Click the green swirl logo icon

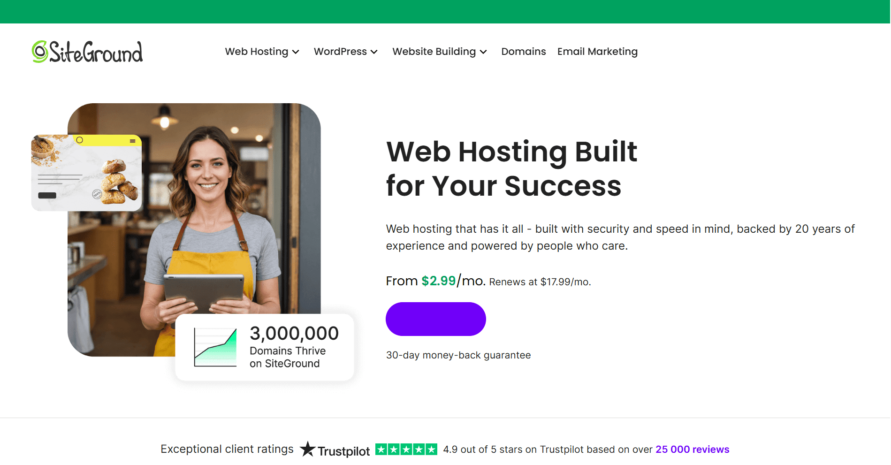tap(40, 52)
